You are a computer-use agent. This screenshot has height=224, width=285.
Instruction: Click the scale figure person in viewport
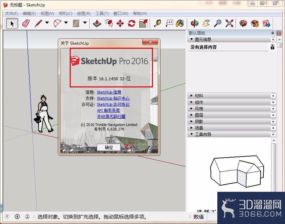pos(44,114)
